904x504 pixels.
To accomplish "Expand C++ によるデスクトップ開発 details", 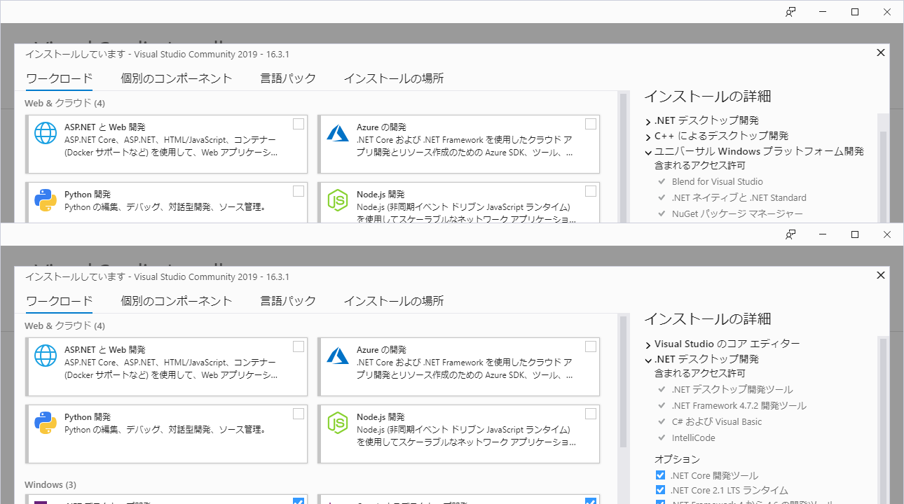I will pos(648,136).
